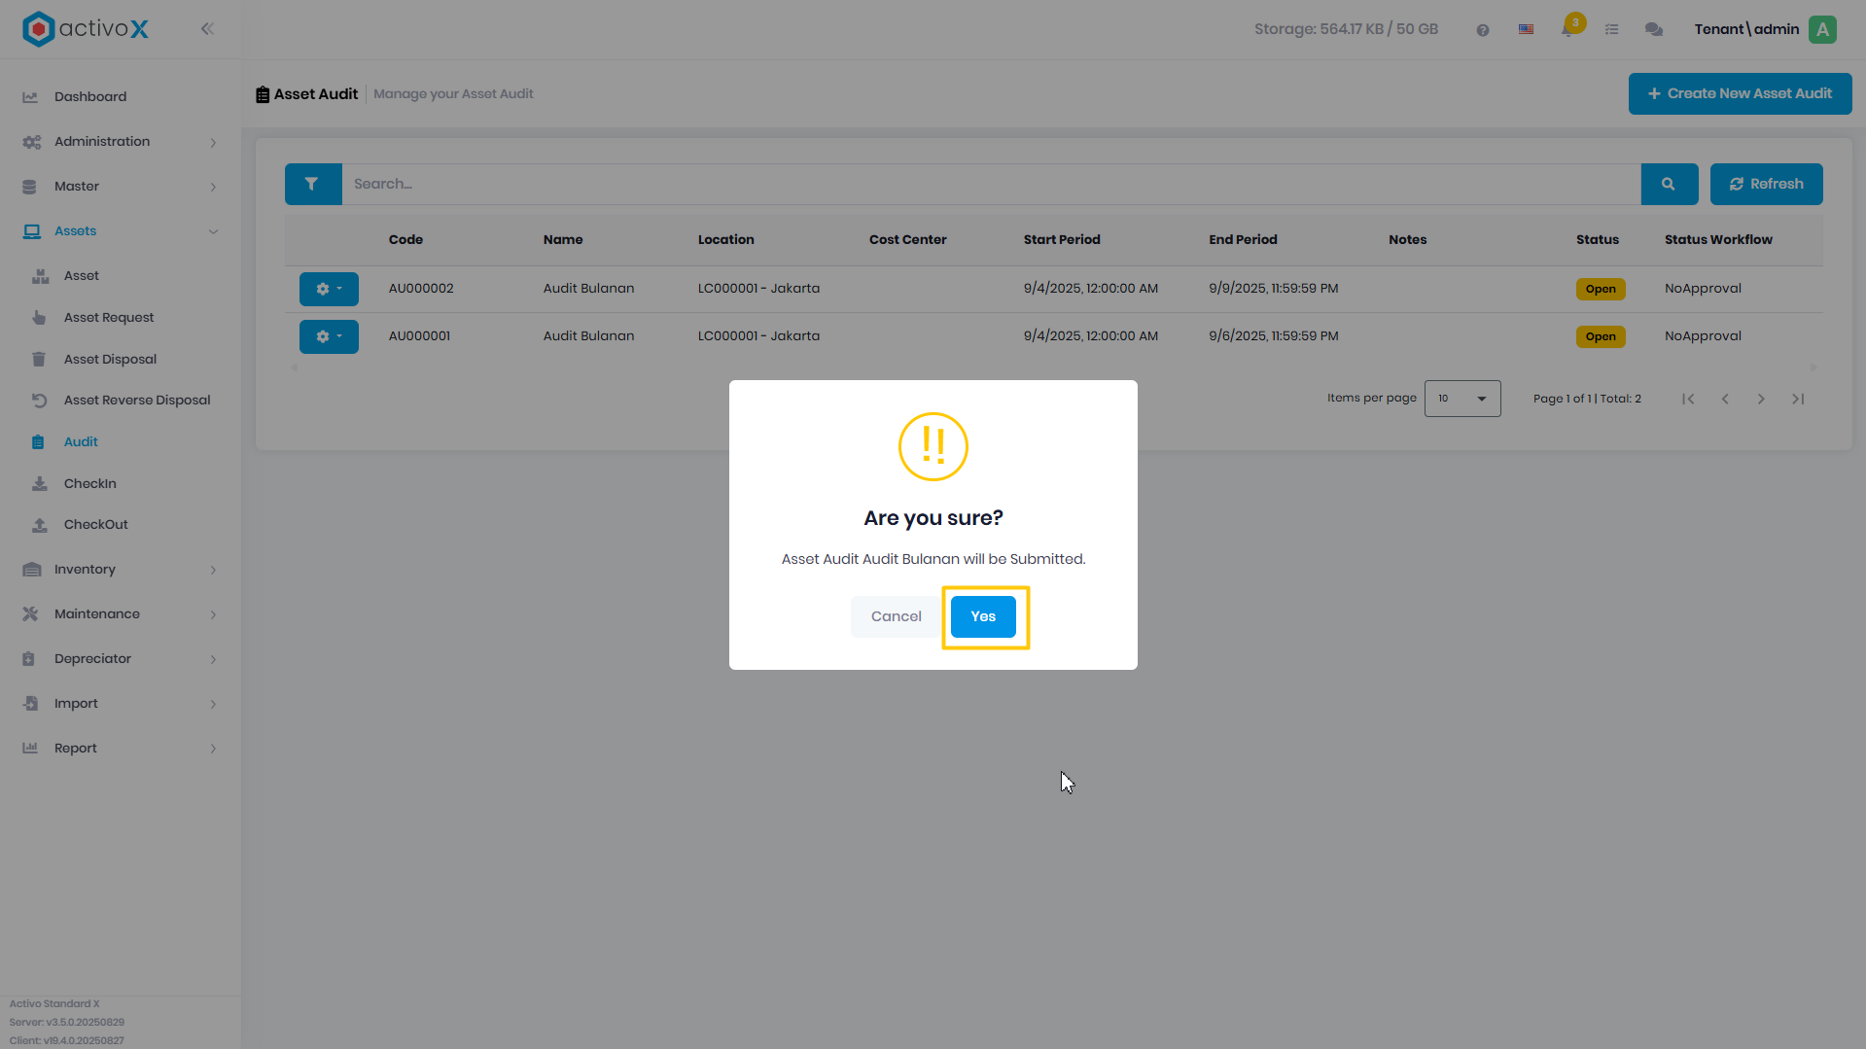Expand Maintenance menu

pos(121,614)
